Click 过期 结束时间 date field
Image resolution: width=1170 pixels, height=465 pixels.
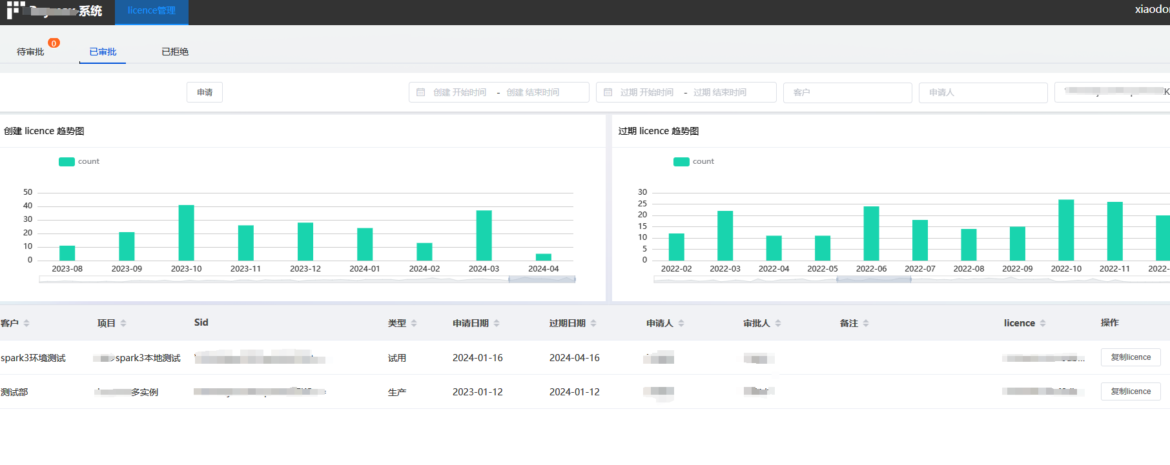click(x=720, y=92)
